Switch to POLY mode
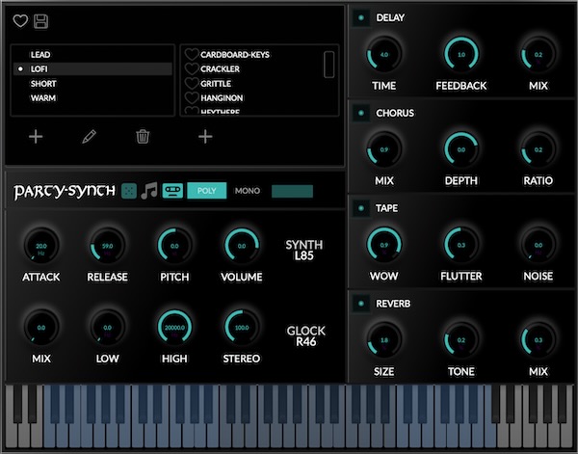578x454 pixels. coord(207,191)
